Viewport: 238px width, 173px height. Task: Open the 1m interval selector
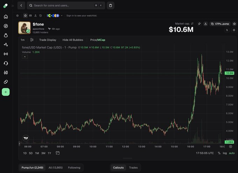23,40
